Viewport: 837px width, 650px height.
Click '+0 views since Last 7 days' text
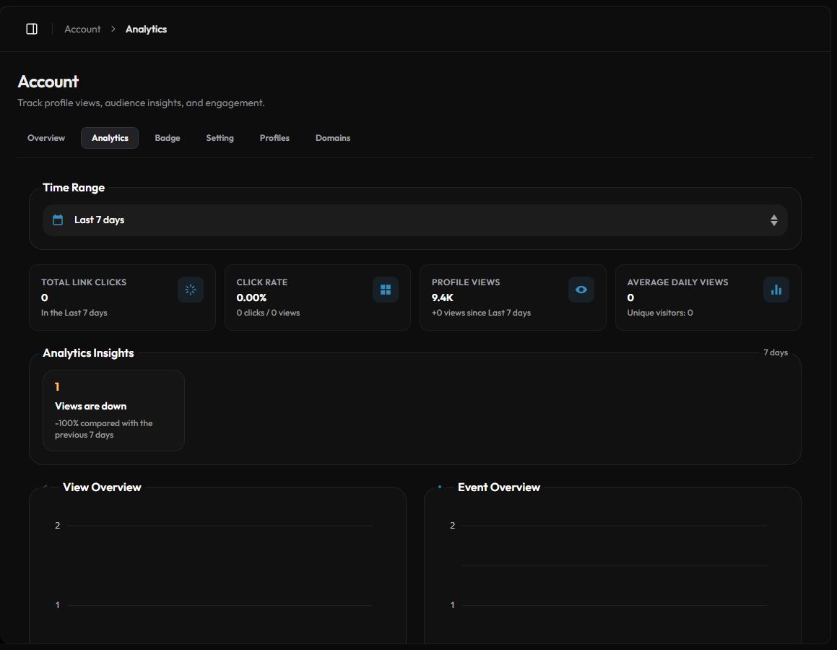tap(481, 313)
